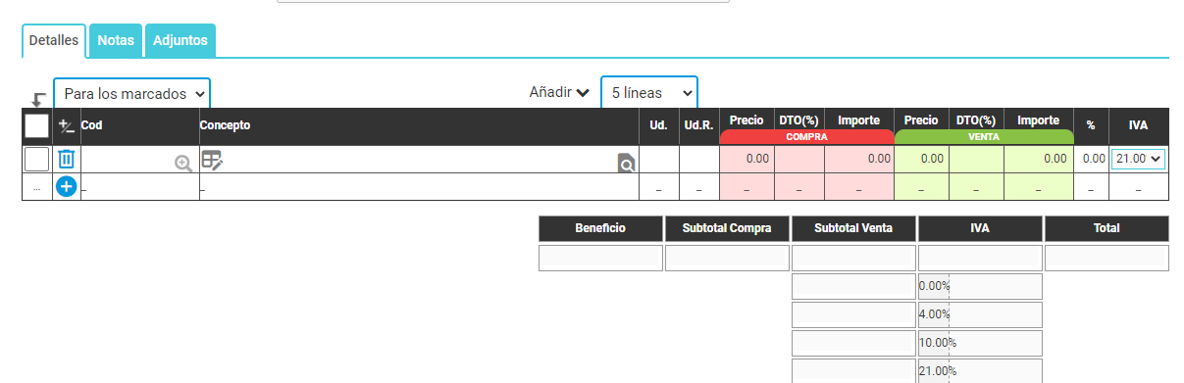Viewport: 1184px width, 383px height.
Task: Check the select-all checkbox in header
Action: click(x=36, y=125)
